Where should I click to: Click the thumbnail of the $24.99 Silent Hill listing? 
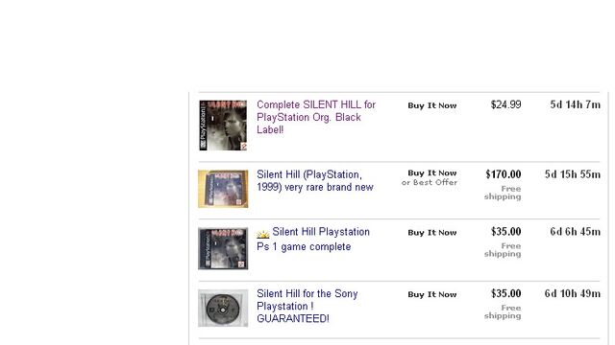(223, 126)
